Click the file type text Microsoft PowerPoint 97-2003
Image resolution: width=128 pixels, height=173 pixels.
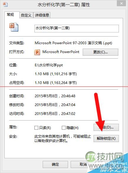coord(61,43)
